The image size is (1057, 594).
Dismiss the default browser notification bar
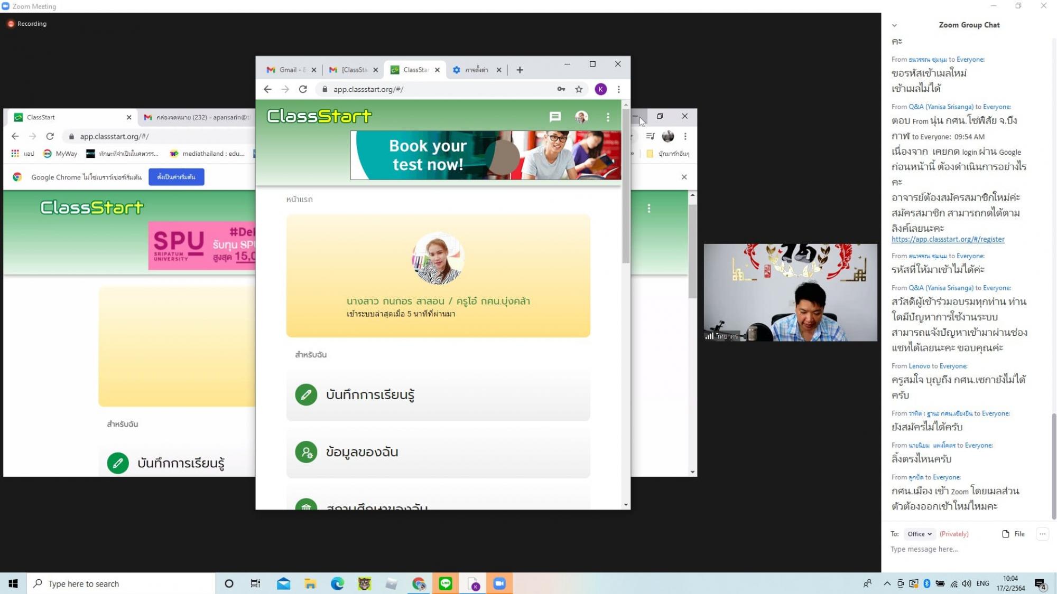click(684, 177)
